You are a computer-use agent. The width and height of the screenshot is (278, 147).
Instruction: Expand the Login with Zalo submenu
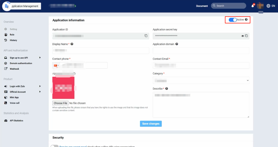tap(40, 86)
